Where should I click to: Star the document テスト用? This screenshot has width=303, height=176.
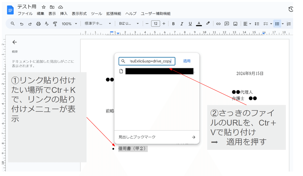coord(44,7)
